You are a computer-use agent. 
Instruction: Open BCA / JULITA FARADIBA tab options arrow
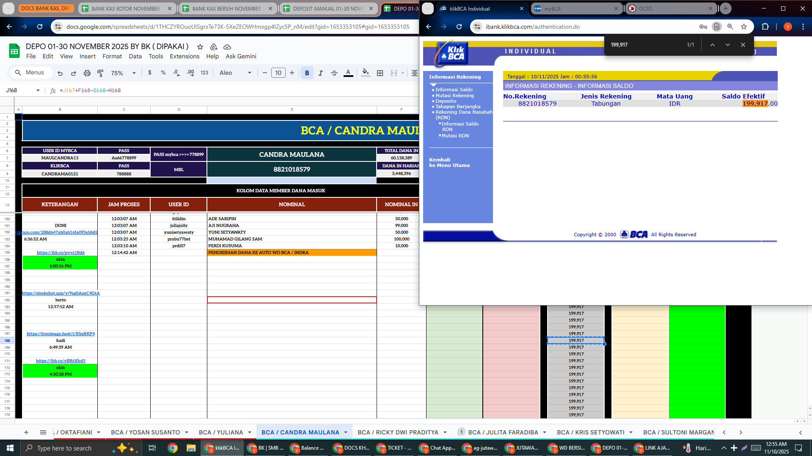545,432
